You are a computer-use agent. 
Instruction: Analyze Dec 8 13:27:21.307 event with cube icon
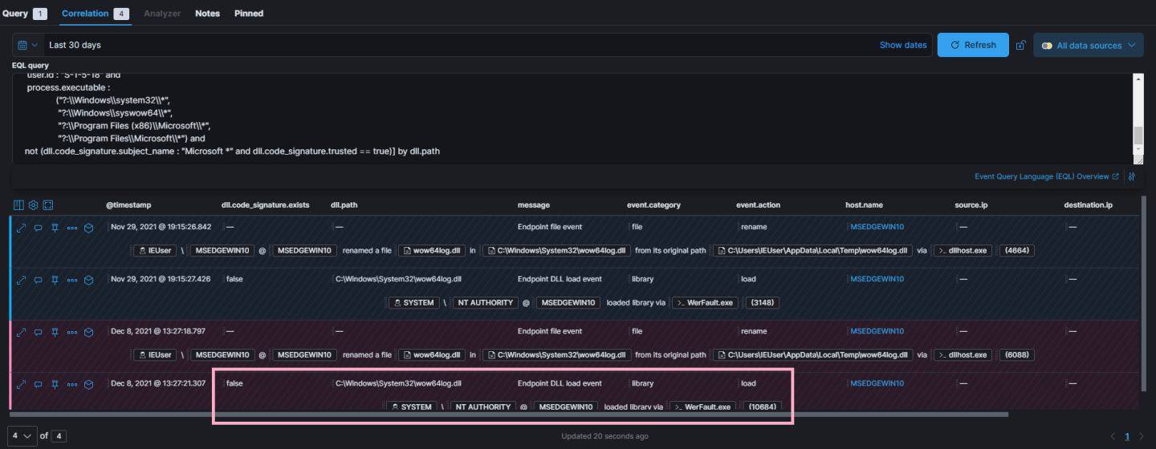(x=89, y=383)
